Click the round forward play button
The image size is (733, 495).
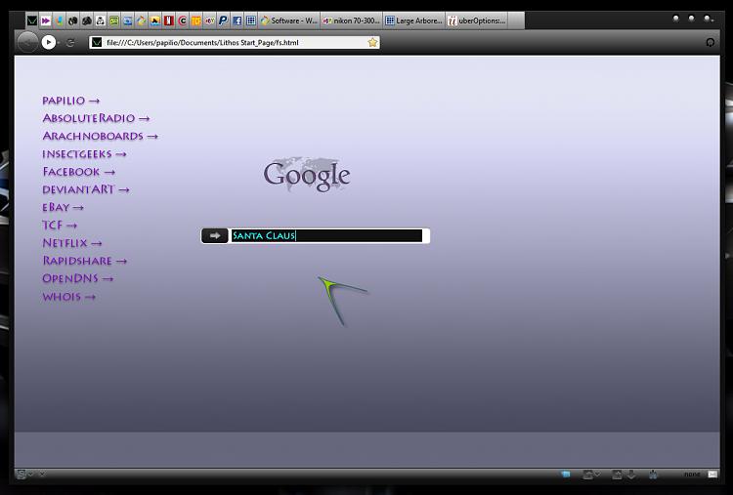click(x=49, y=43)
